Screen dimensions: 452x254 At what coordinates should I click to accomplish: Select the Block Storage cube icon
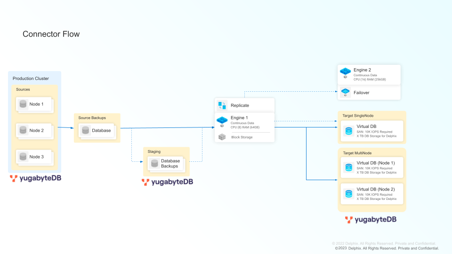pos(222,137)
